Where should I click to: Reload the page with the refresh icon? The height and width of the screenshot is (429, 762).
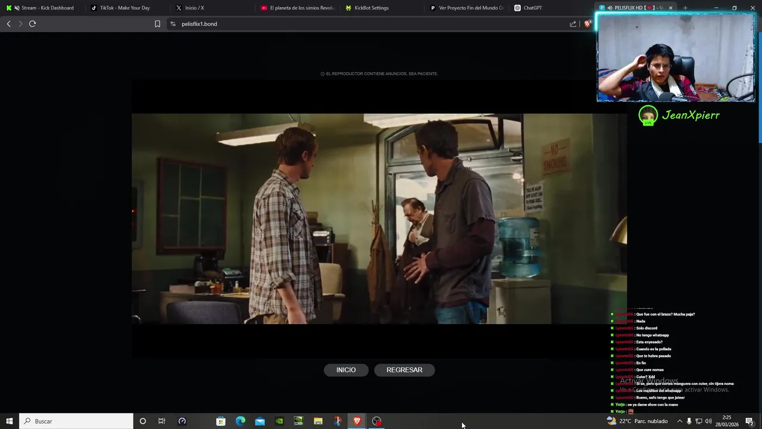tap(33, 24)
